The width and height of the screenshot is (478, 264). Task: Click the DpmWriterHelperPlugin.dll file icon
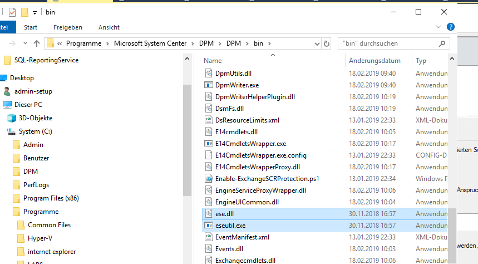(209, 97)
